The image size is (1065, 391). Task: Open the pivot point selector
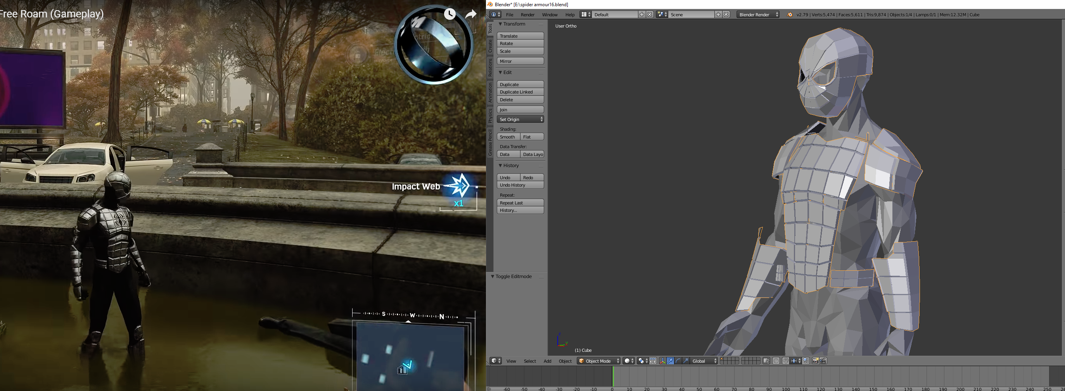[x=643, y=361]
